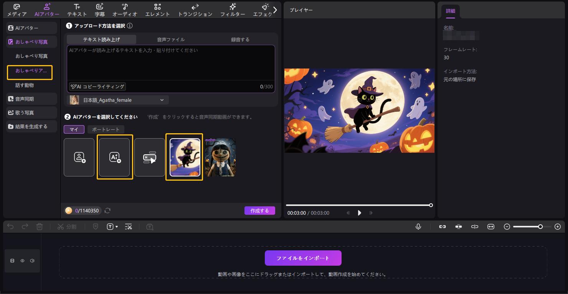This screenshot has height=294, width=568.
Task: Click the AI avatar generate tile (Ai+)
Action: [115, 157]
